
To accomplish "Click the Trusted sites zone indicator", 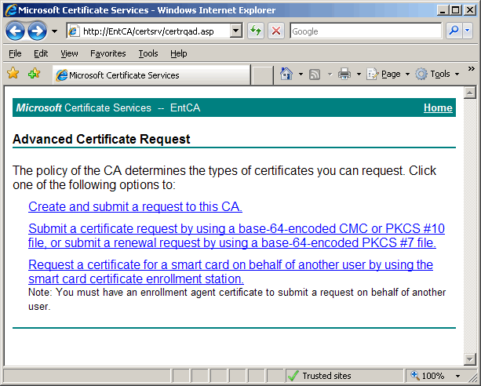I will point(344,376).
